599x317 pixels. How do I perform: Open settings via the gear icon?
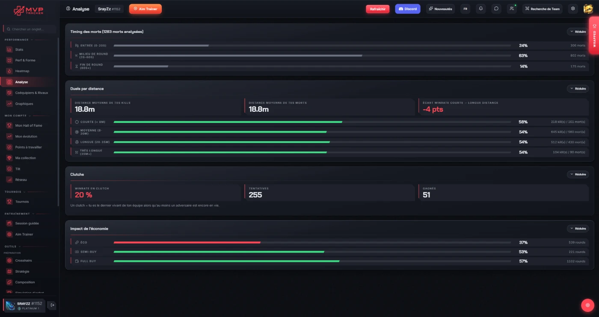[573, 9]
